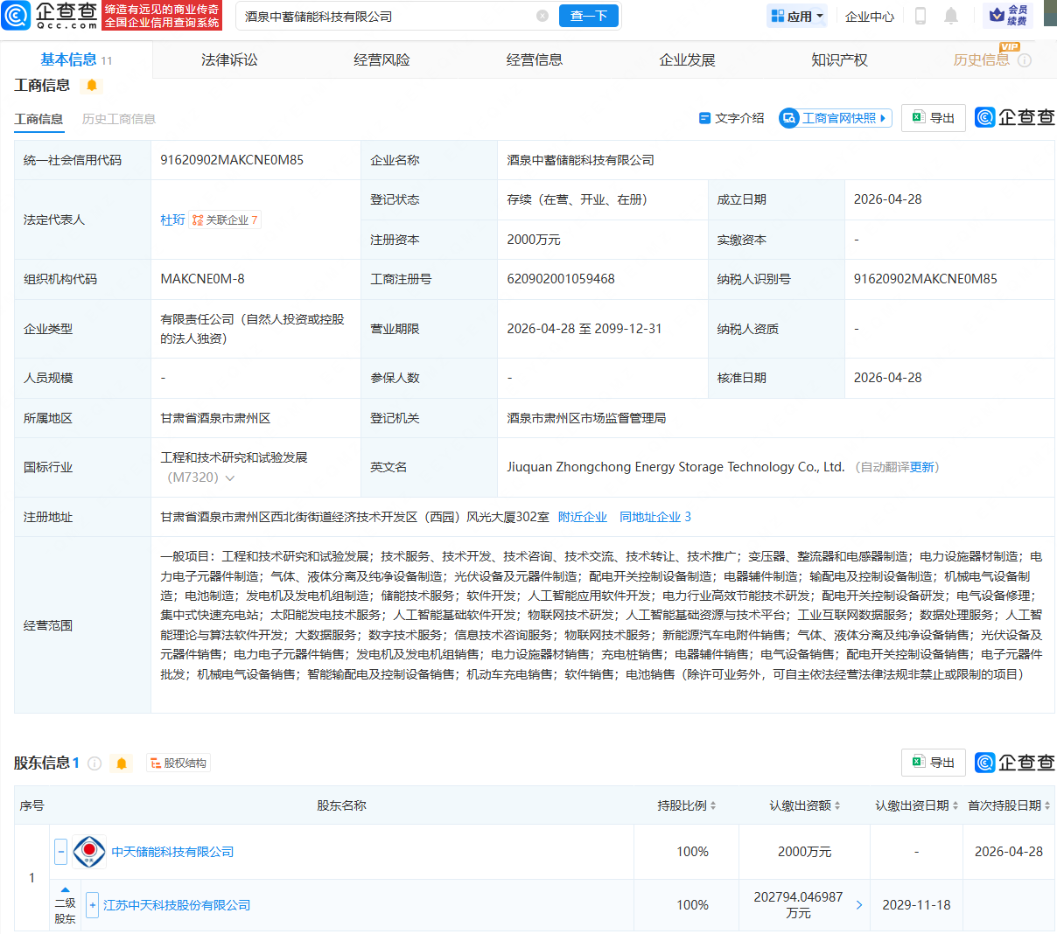This screenshot has width=1057, height=934.
Task: Open 同地址企业 3 link
Action: click(x=655, y=517)
